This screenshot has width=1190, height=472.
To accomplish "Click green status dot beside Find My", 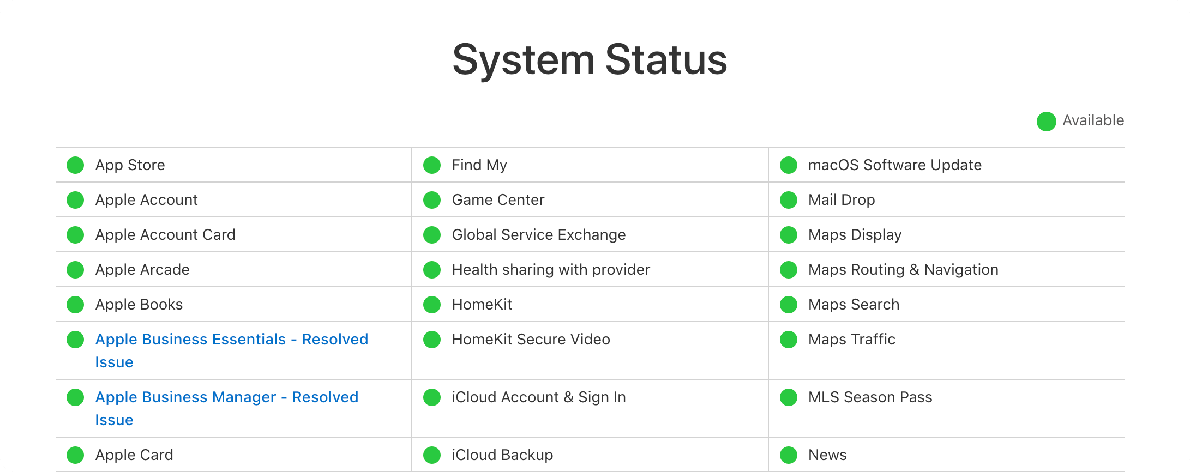I will (x=432, y=165).
